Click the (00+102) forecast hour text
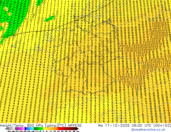The height and width of the screenshot is (132, 171). 162,126
